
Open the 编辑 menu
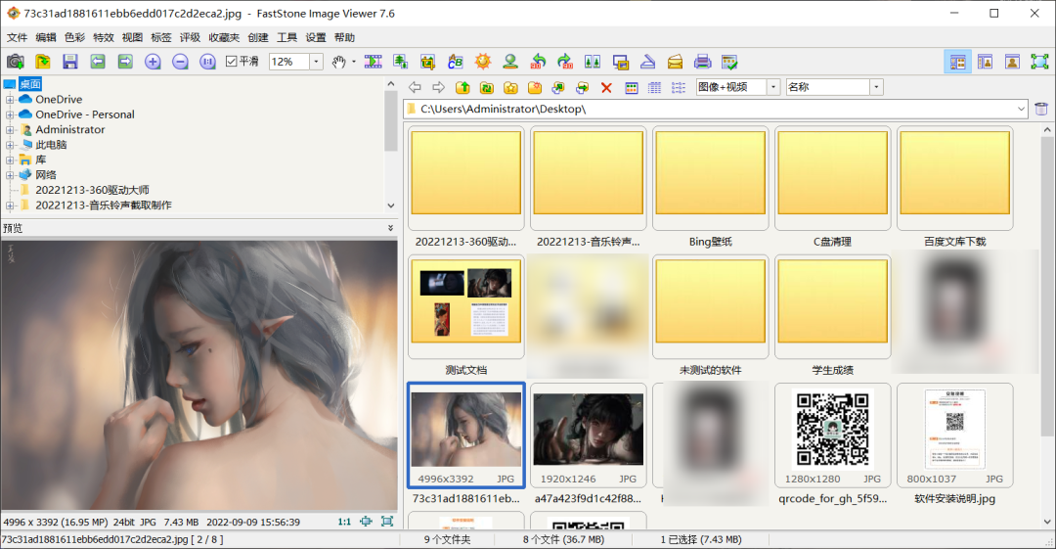pos(46,37)
